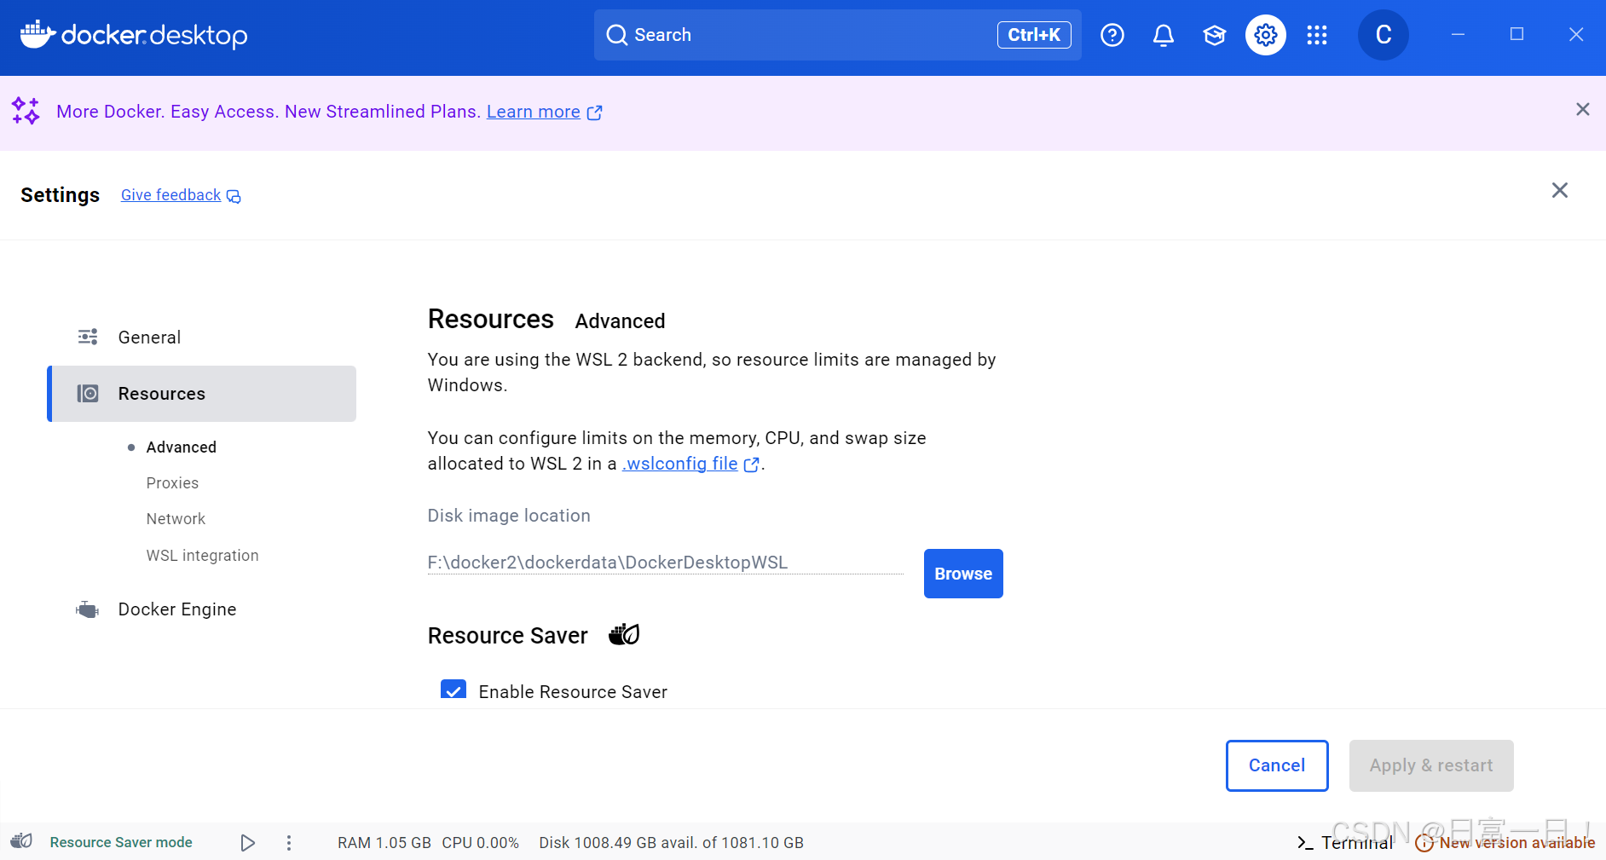The height and width of the screenshot is (860, 1606).
Task: Close the Settings panel
Action: coord(1559,190)
